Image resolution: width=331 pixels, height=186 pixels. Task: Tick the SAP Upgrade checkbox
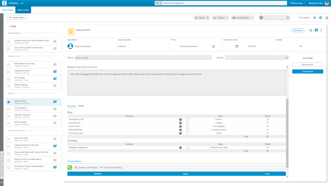tap(9, 123)
